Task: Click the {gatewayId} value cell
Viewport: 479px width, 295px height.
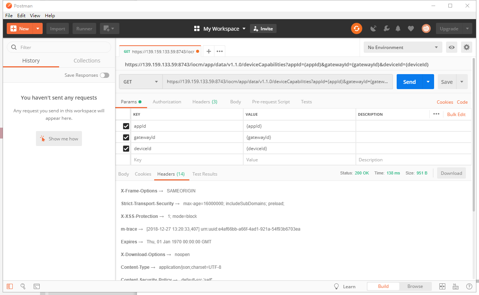Action: (x=299, y=137)
